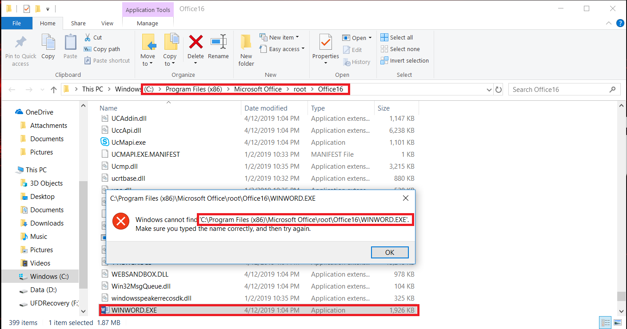Image resolution: width=627 pixels, height=329 pixels.
Task: Switch to the Home ribbon tab
Action: click(x=48, y=24)
